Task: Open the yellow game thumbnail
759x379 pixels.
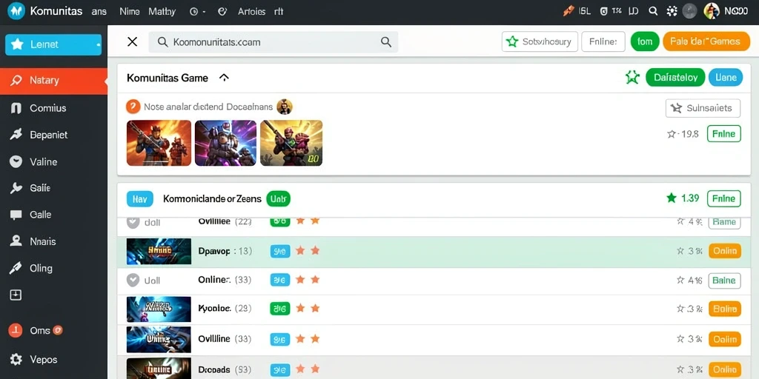Action: click(291, 143)
